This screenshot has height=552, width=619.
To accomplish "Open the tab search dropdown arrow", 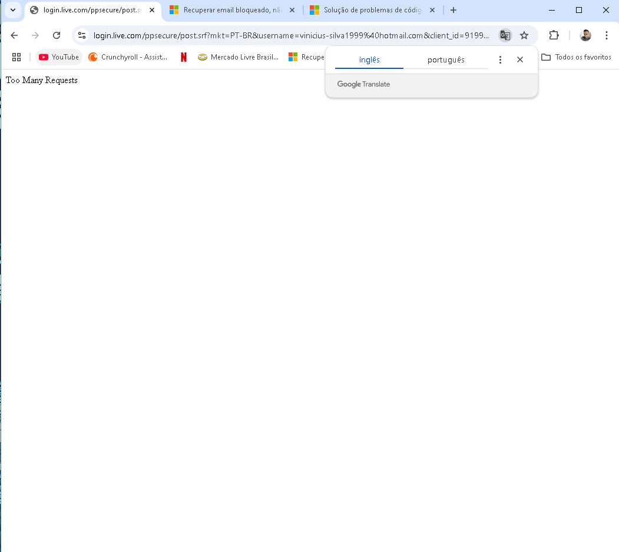I will click(x=13, y=10).
